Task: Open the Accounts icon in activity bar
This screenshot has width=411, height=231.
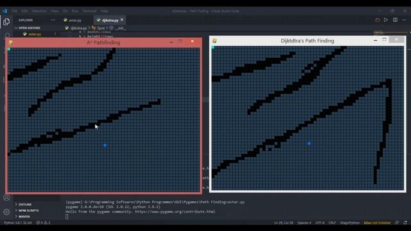Action: 6,198
